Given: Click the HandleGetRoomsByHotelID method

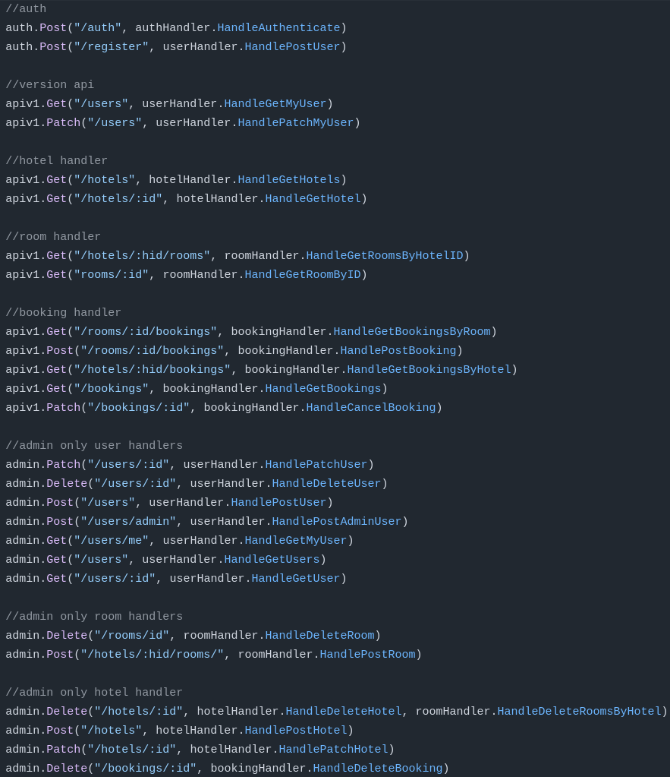Looking at the screenshot, I should coord(385,256).
